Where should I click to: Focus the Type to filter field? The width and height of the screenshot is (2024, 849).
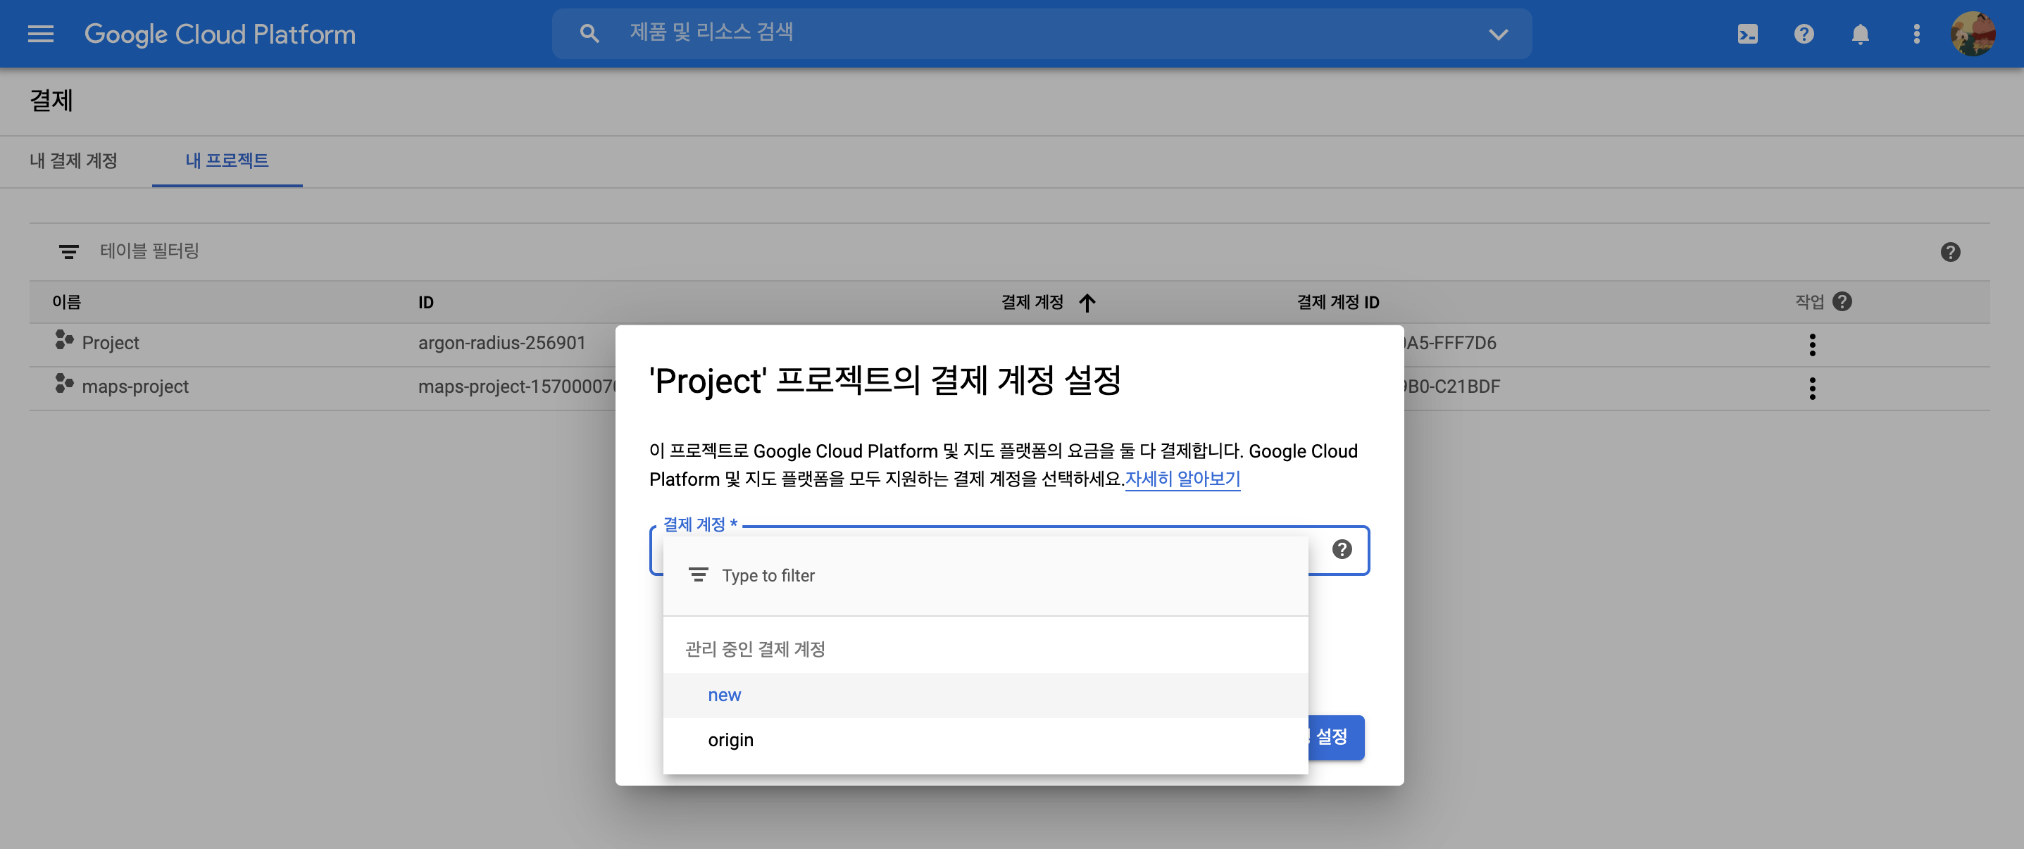tap(985, 576)
